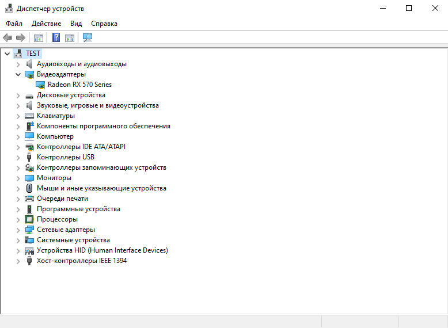Toggle the show/hide console tree toolbar button
The height and width of the screenshot is (328, 448).
(x=39, y=38)
